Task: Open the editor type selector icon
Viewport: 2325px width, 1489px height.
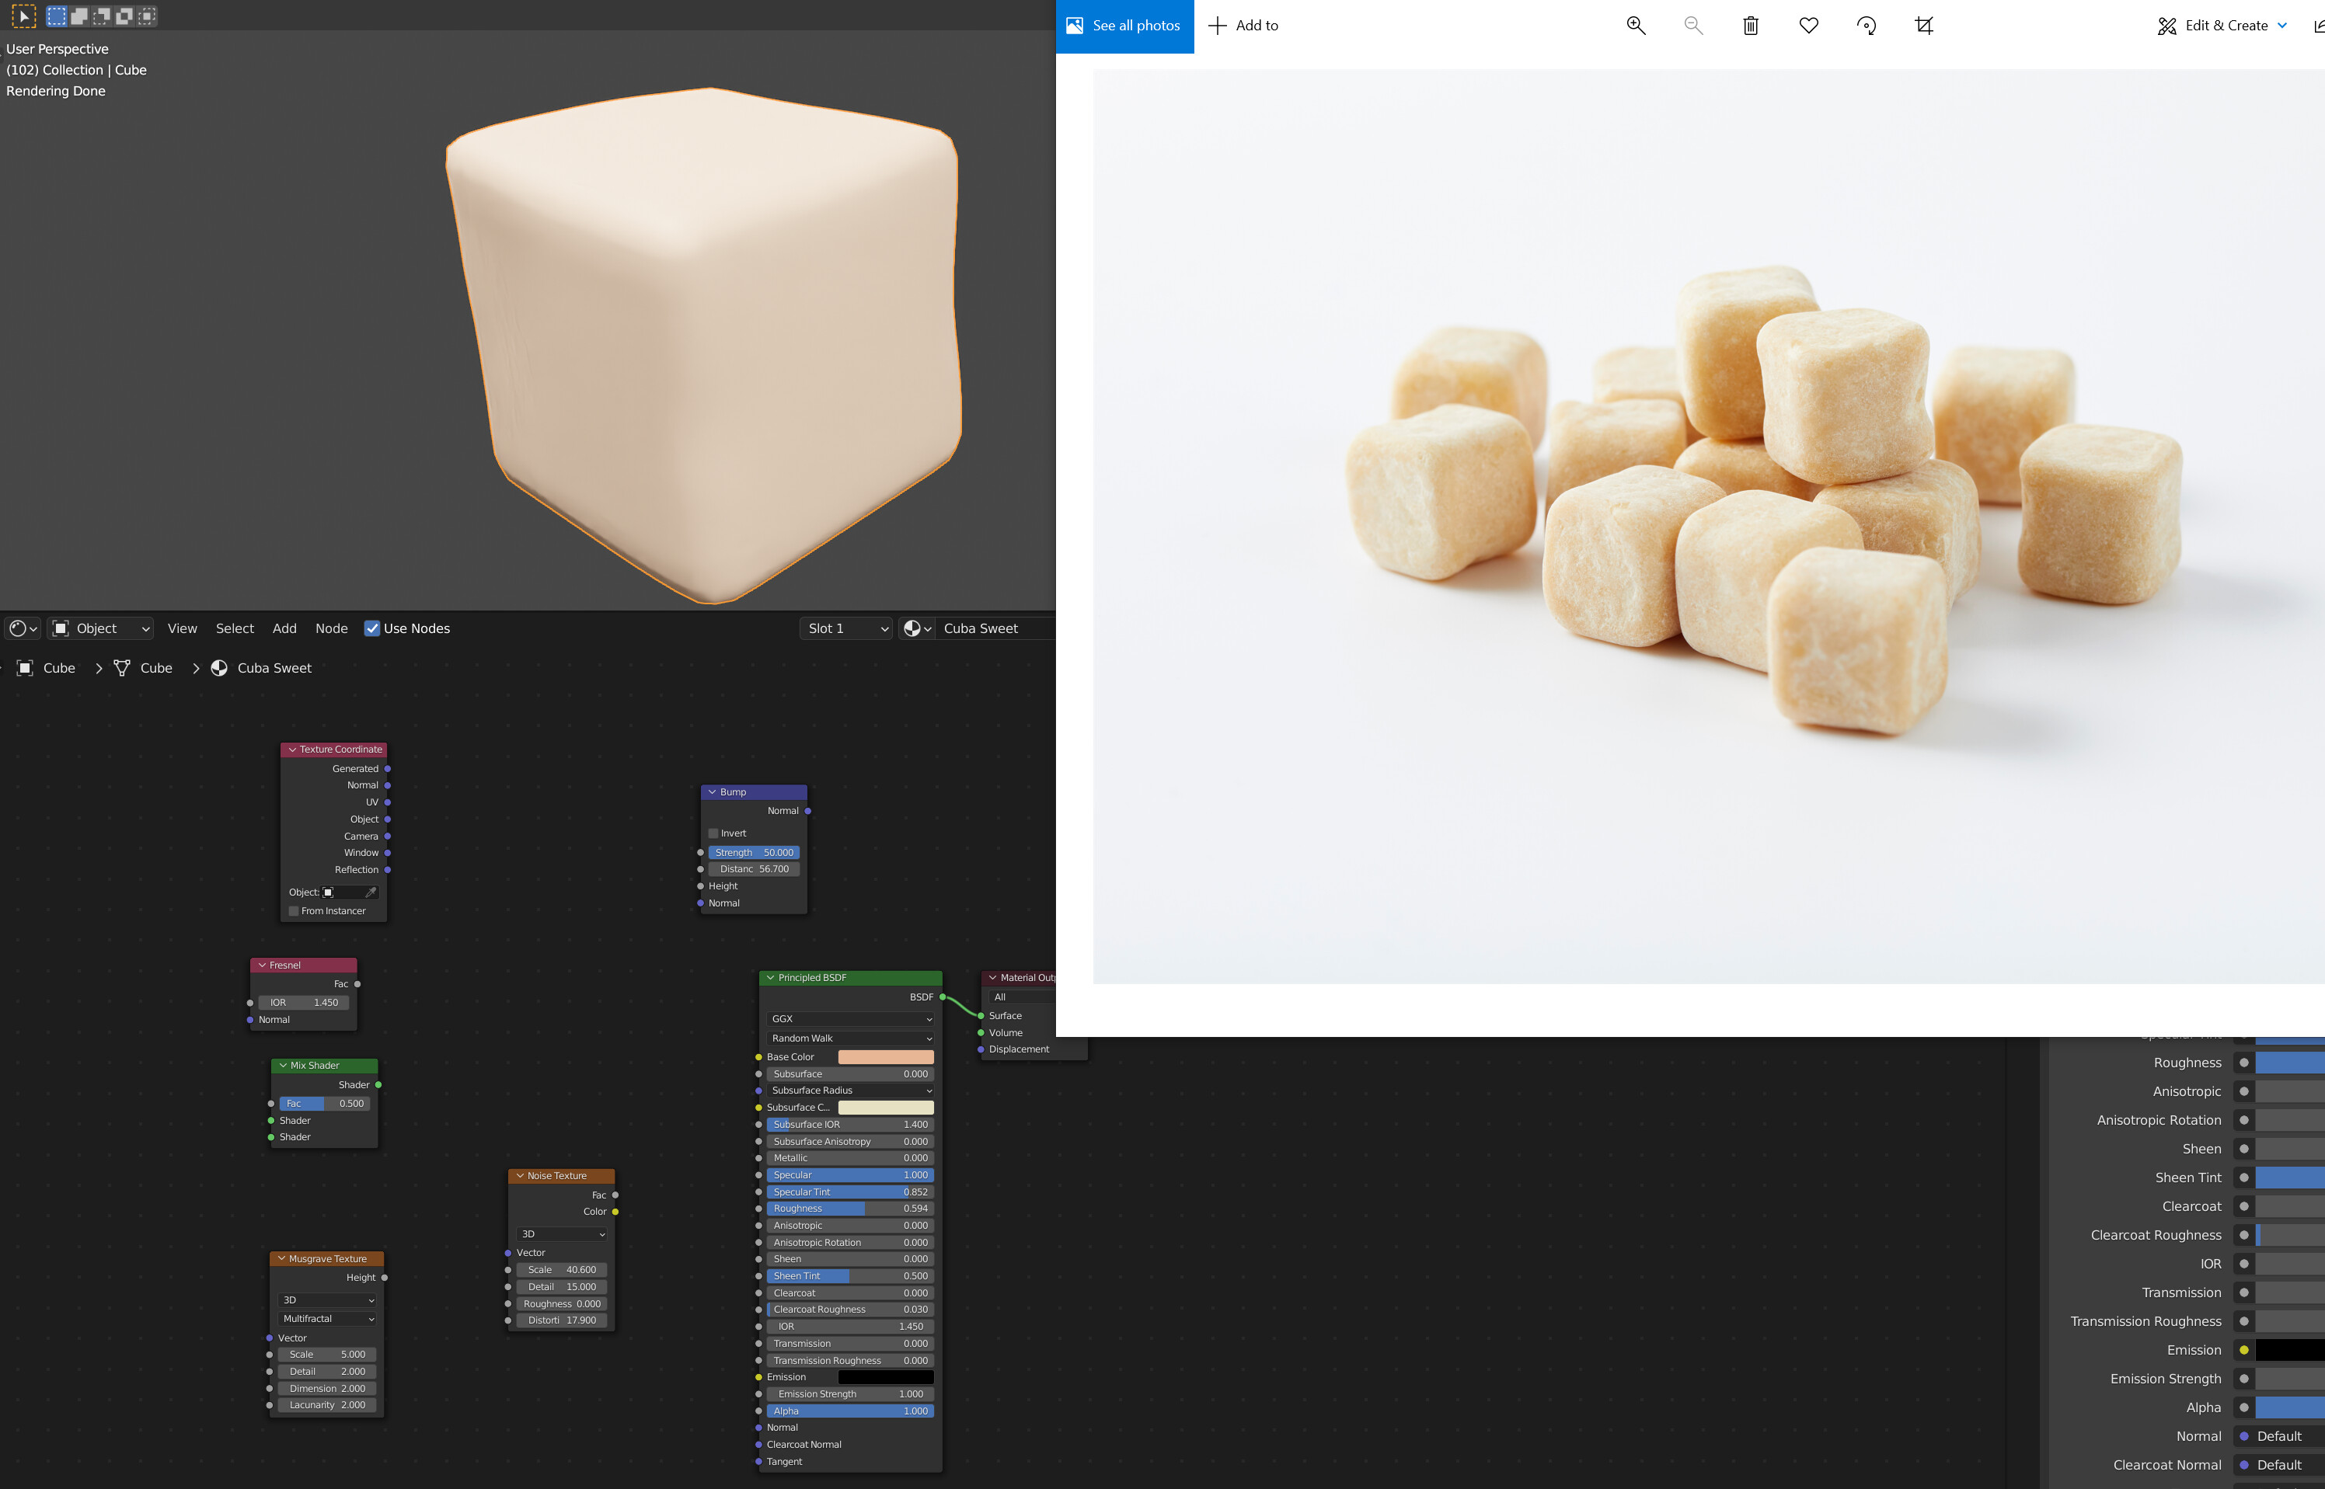Action: (x=23, y=628)
